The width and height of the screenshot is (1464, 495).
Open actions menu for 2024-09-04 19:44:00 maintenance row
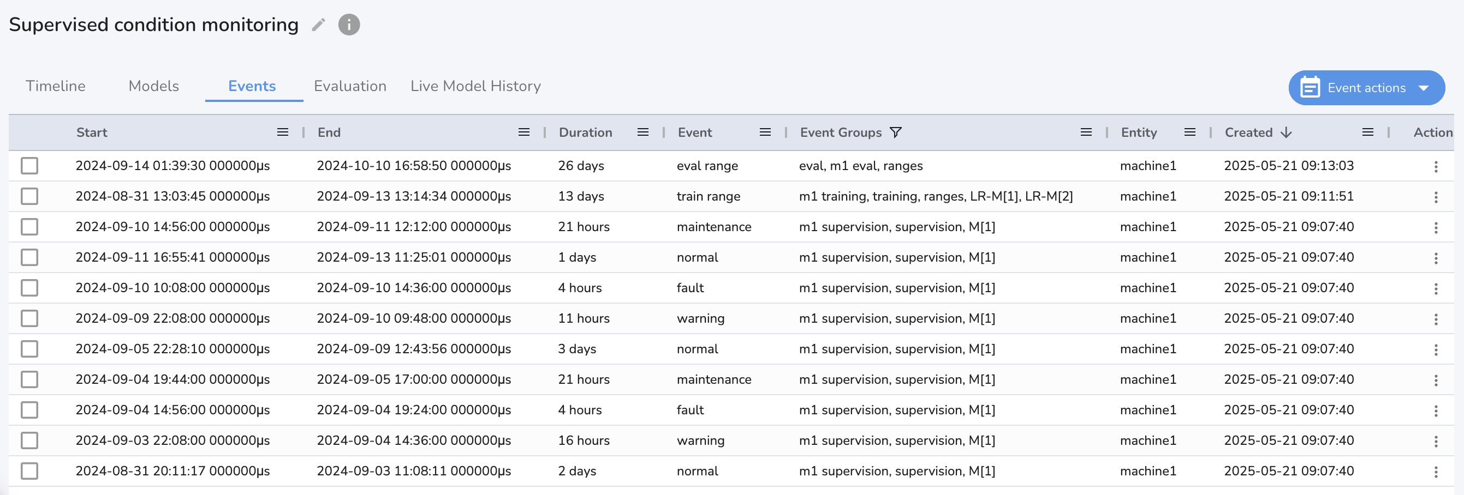pyautogui.click(x=1436, y=381)
